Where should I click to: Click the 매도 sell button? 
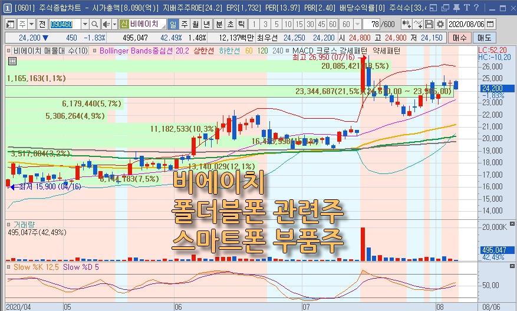(484, 38)
